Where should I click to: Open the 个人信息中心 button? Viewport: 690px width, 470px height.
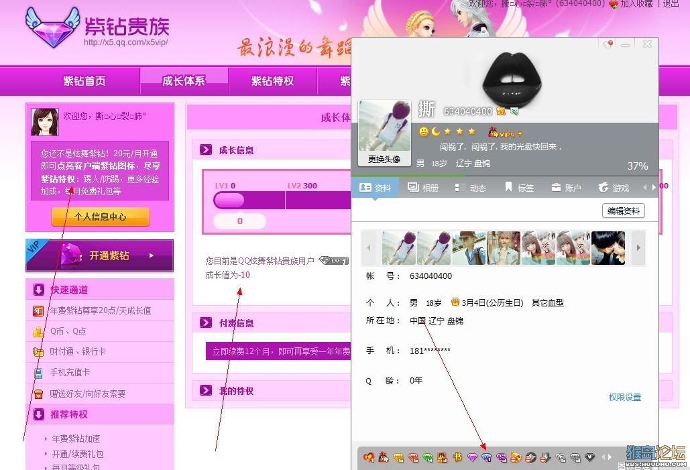click(x=101, y=217)
